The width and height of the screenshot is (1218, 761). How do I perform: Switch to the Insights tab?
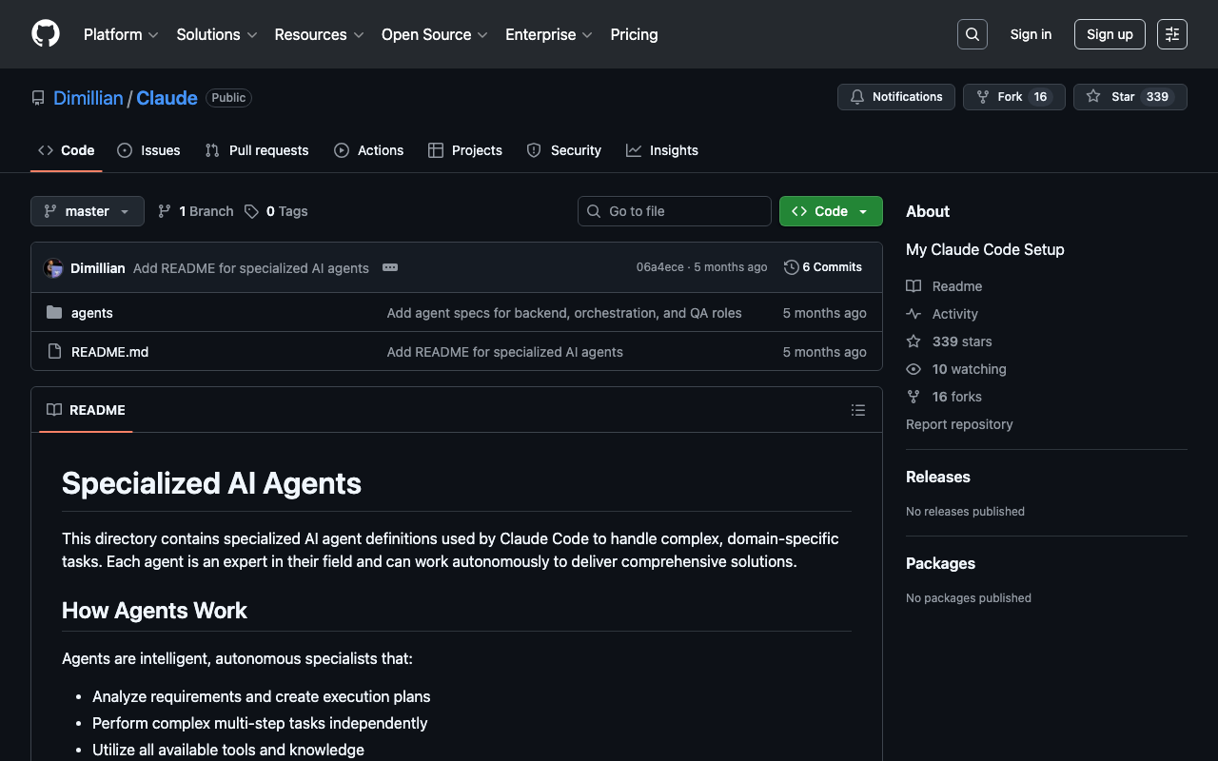coord(662,150)
